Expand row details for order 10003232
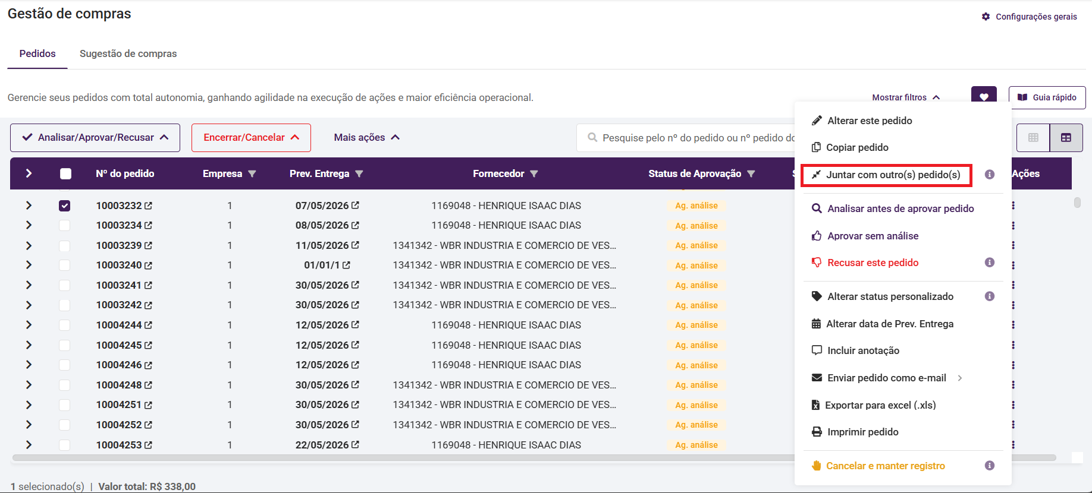1092x493 pixels. pyautogui.click(x=29, y=206)
